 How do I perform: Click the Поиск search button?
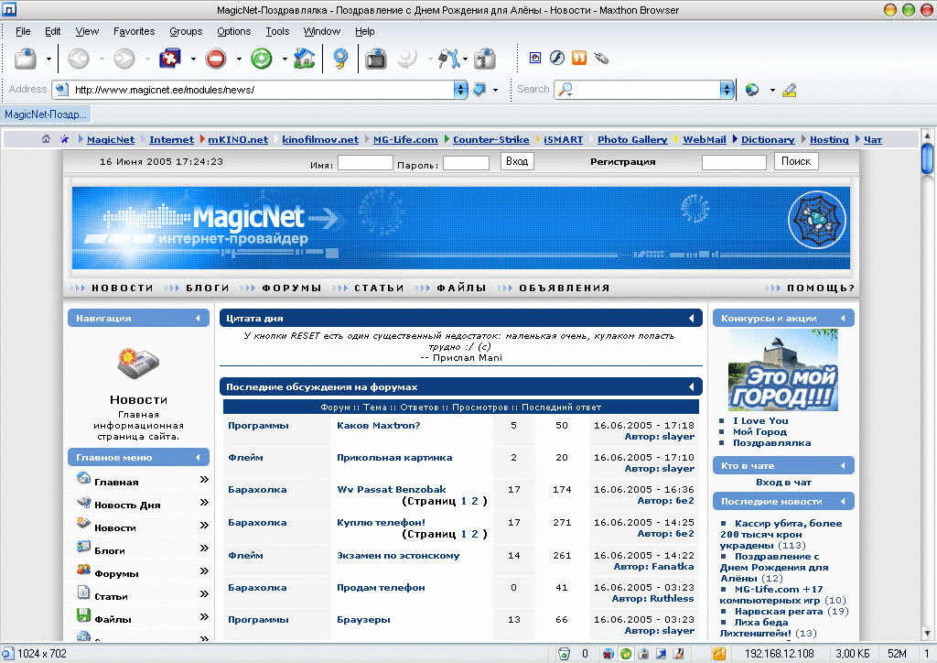(x=796, y=161)
